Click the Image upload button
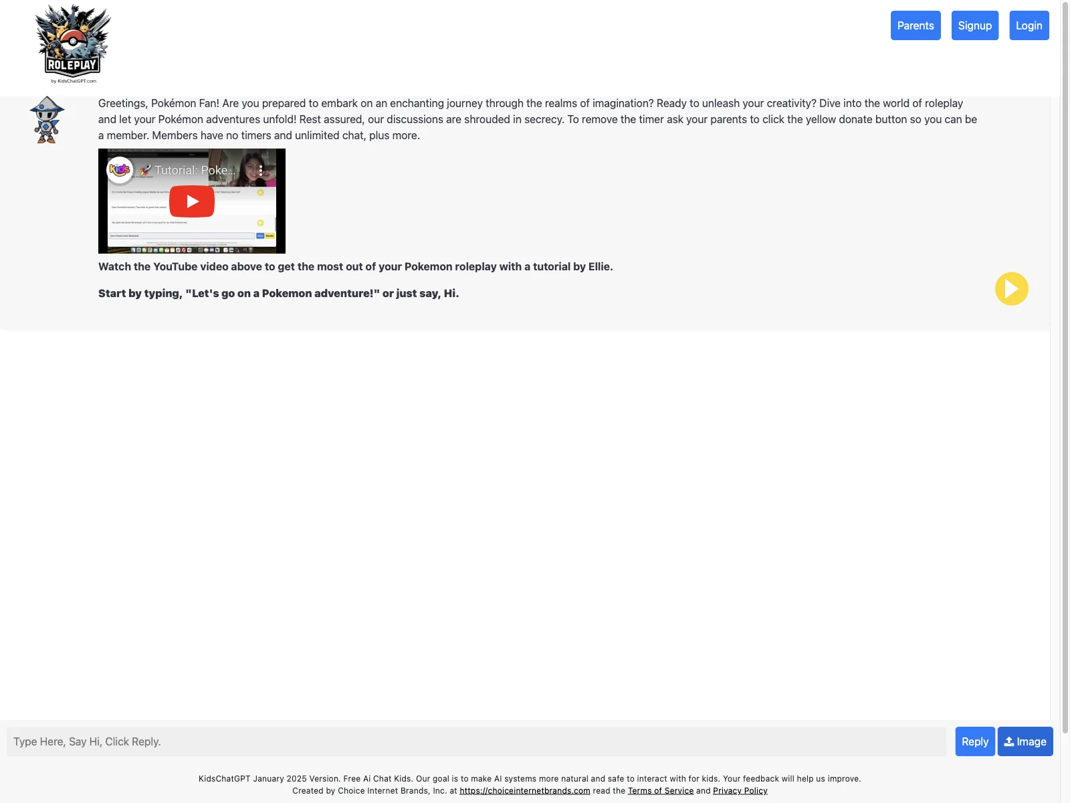 pos(1025,741)
